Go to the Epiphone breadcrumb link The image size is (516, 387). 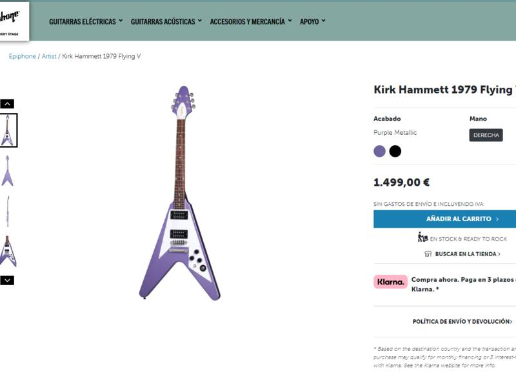(x=23, y=57)
